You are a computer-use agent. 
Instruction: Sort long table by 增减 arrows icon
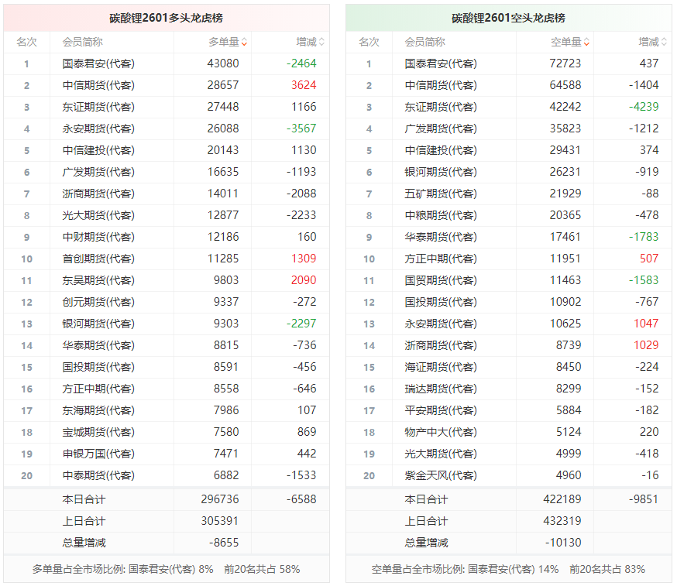click(x=321, y=43)
